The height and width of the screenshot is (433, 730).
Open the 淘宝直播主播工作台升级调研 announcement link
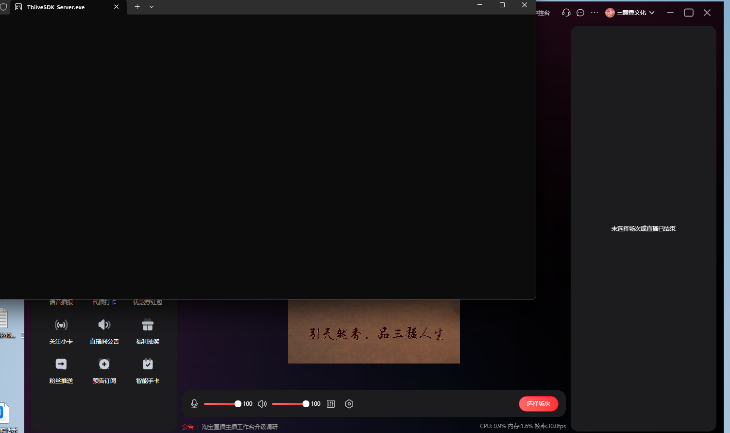point(240,427)
